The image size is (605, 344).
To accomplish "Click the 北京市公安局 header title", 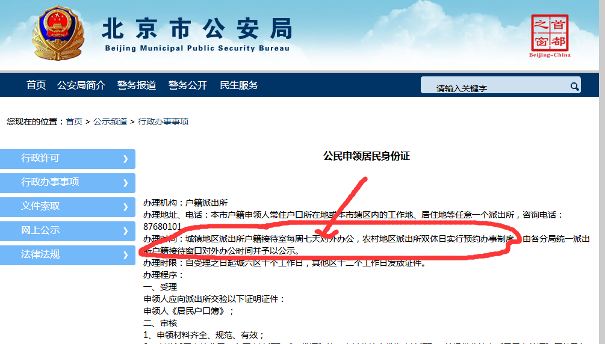I will click(197, 29).
